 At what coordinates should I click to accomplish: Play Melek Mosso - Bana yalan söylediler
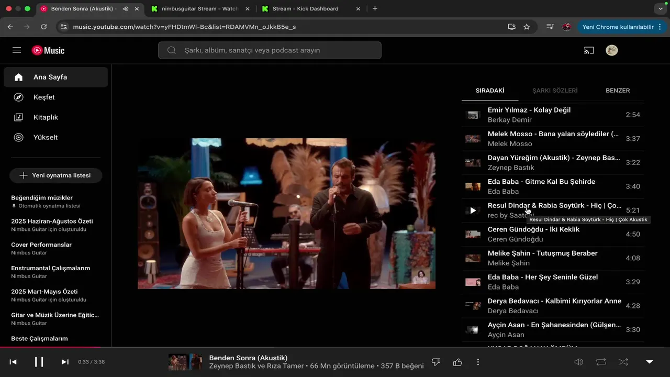[x=553, y=139]
